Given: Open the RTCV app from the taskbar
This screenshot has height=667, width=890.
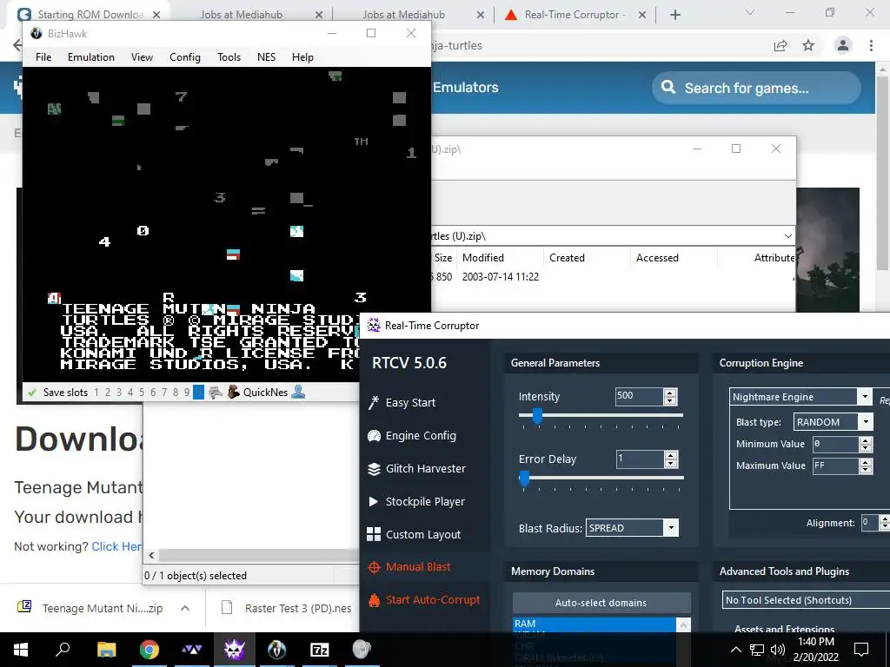Looking at the screenshot, I should click(x=234, y=650).
